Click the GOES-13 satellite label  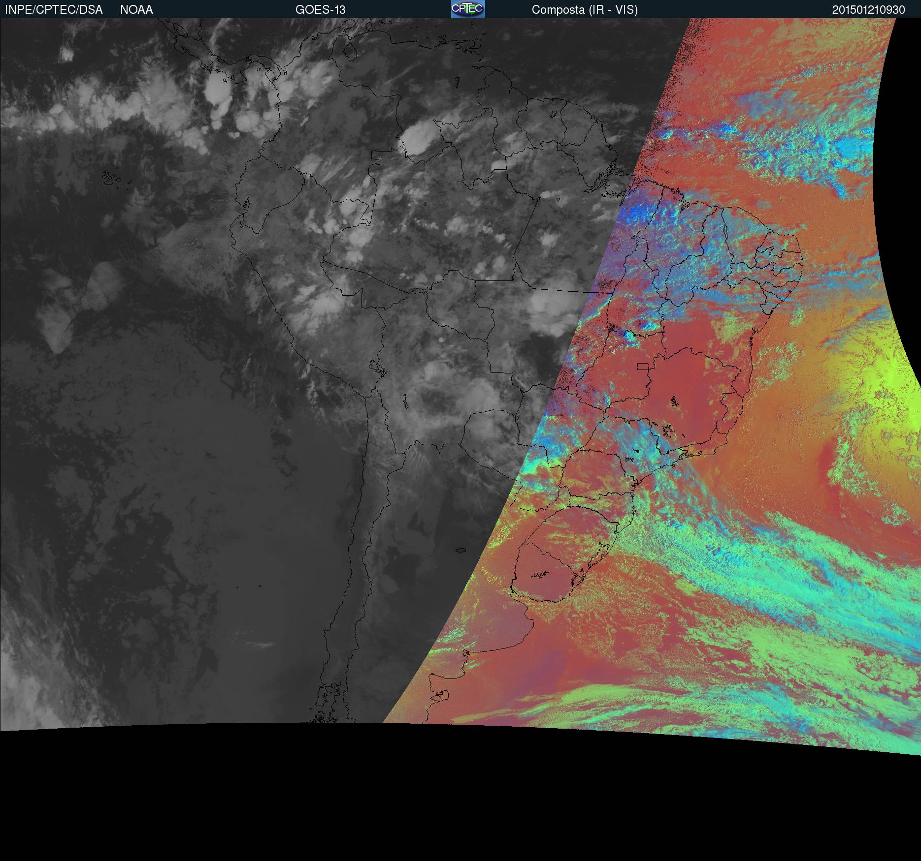(x=320, y=10)
